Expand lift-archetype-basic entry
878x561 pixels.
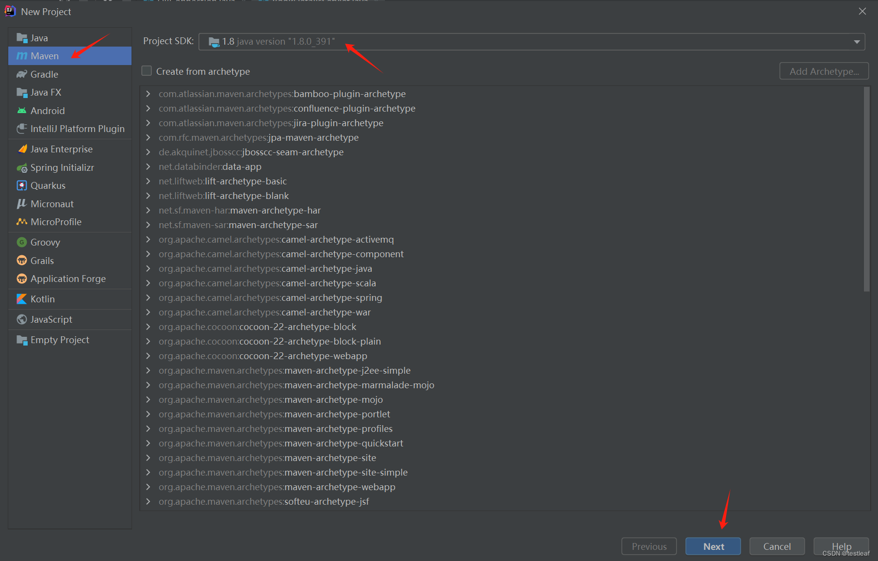(149, 181)
